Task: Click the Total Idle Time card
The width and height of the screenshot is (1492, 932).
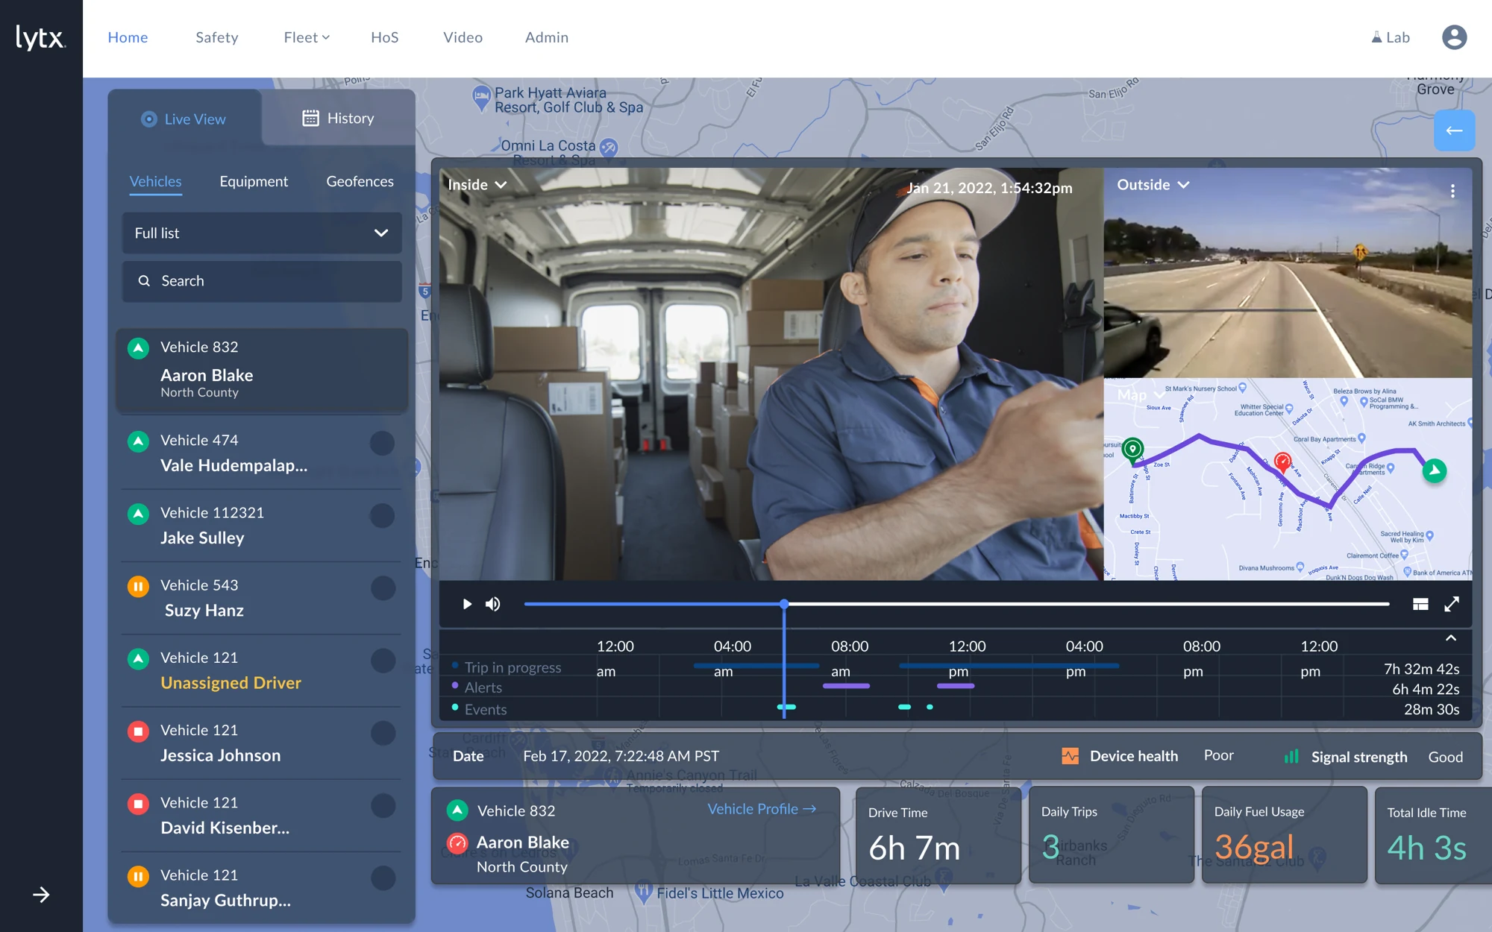Action: [x=1433, y=835]
